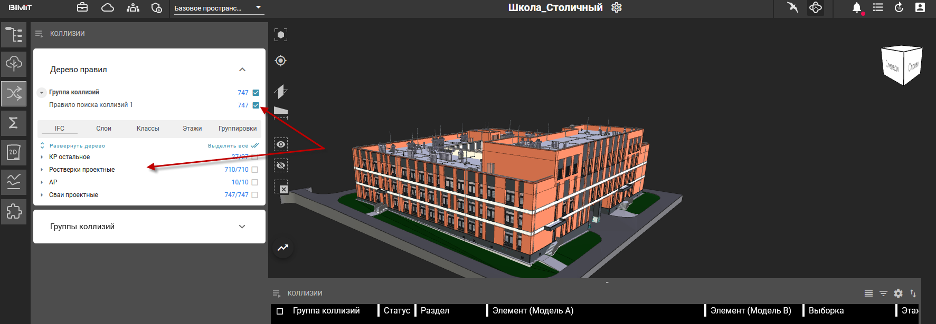Check the Сваи проектные checkbox
The image size is (936, 324).
[x=255, y=195]
